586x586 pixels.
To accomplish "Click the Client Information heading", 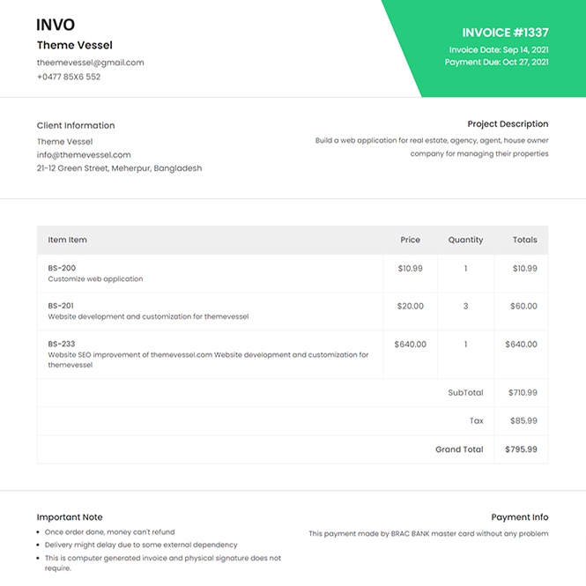I will tap(76, 125).
